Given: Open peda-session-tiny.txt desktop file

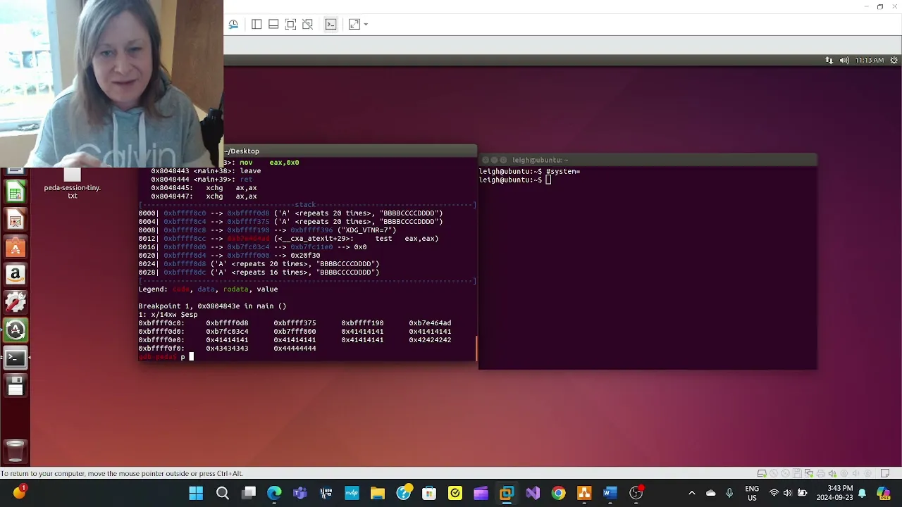Looking at the screenshot, I should coord(72,184).
